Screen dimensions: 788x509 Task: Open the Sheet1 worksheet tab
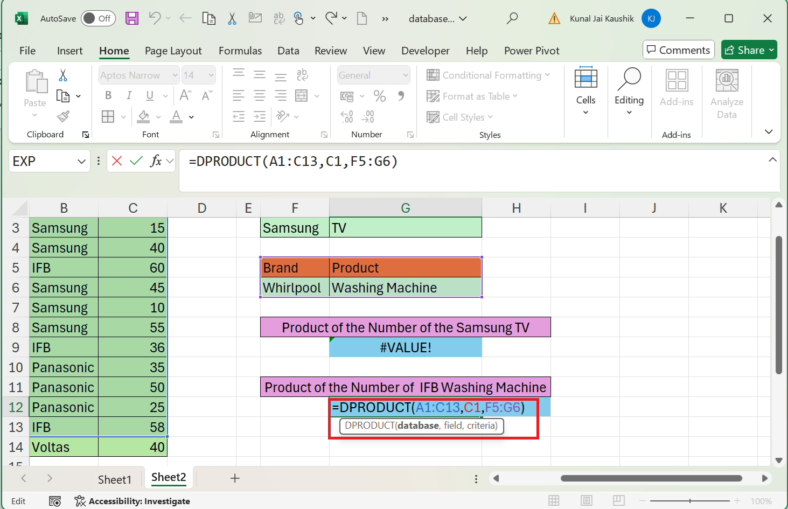pos(115,478)
